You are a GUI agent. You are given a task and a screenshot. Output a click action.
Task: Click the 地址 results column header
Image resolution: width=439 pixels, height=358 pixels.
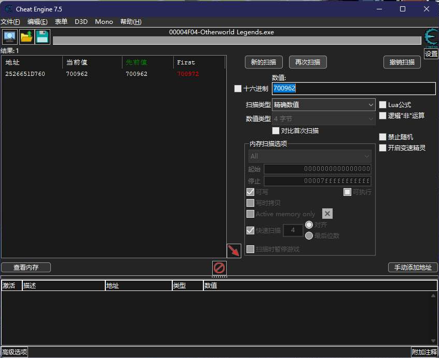tap(32, 62)
